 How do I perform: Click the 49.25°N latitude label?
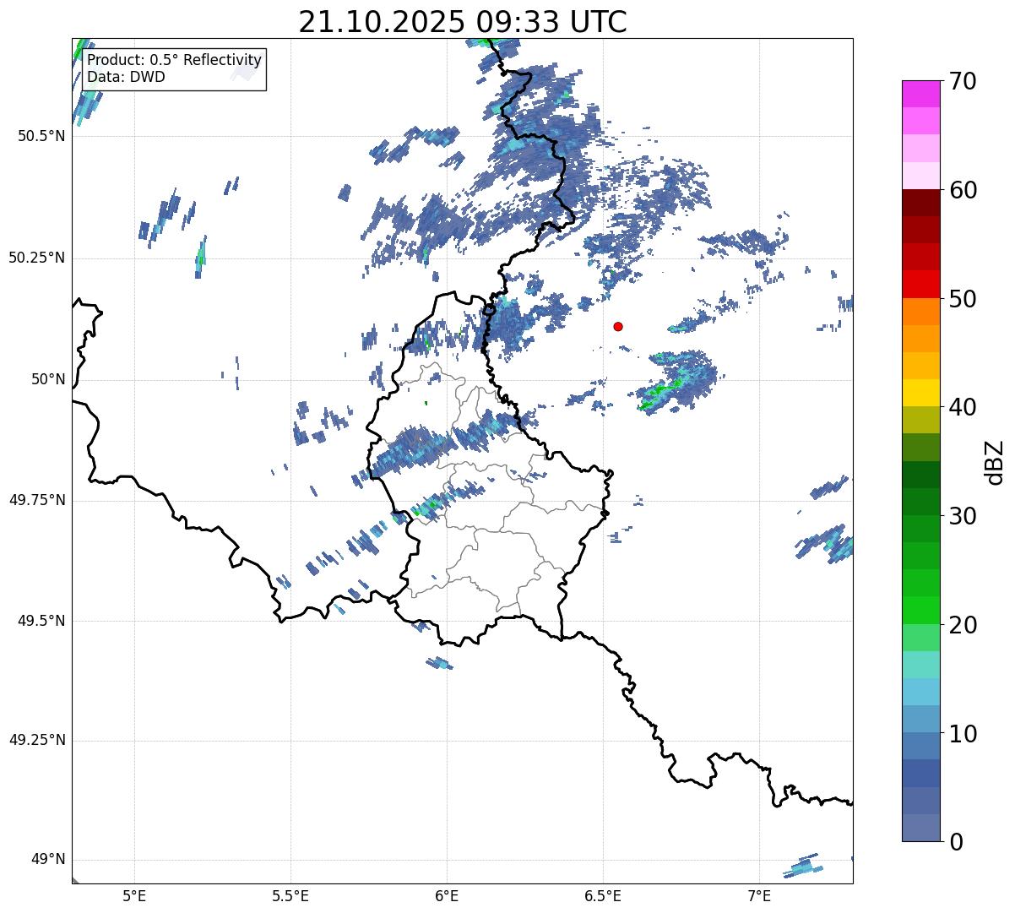tap(37, 740)
